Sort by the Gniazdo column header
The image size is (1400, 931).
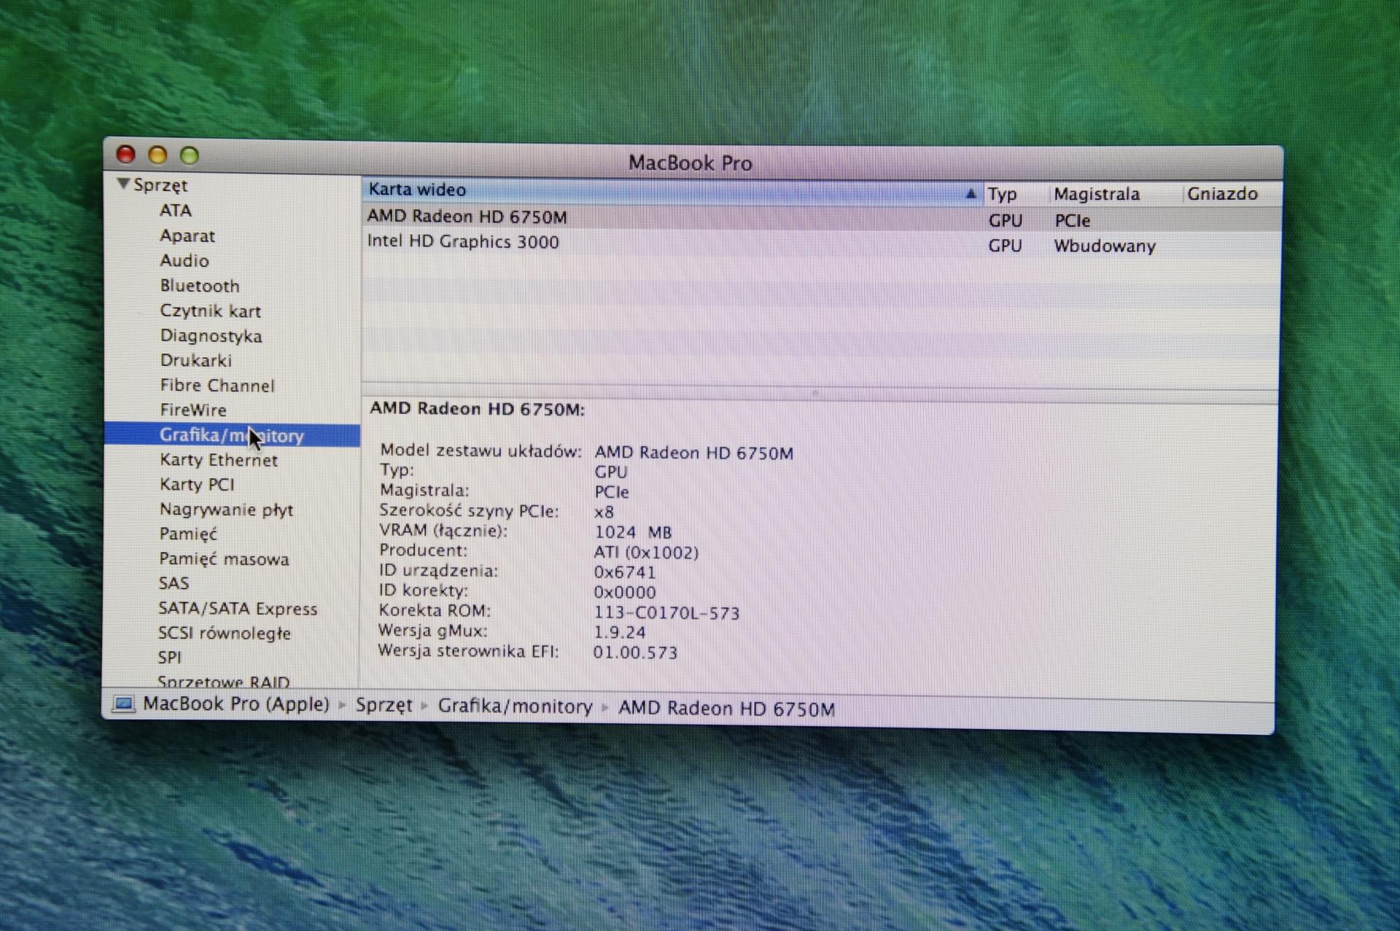pos(1222,194)
